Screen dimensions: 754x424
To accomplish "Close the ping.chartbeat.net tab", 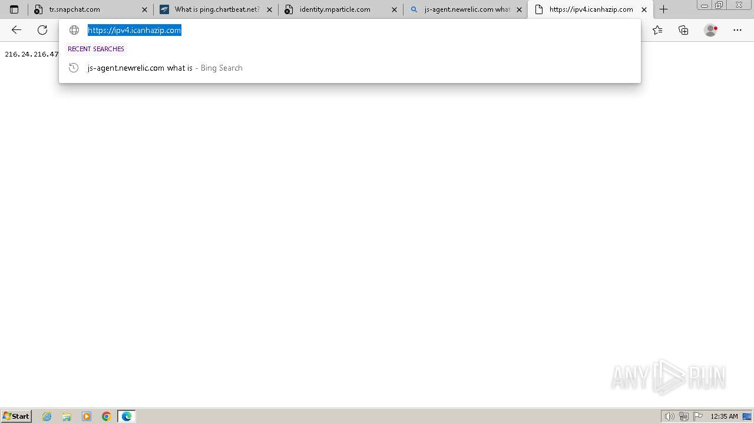I will coord(269,9).
